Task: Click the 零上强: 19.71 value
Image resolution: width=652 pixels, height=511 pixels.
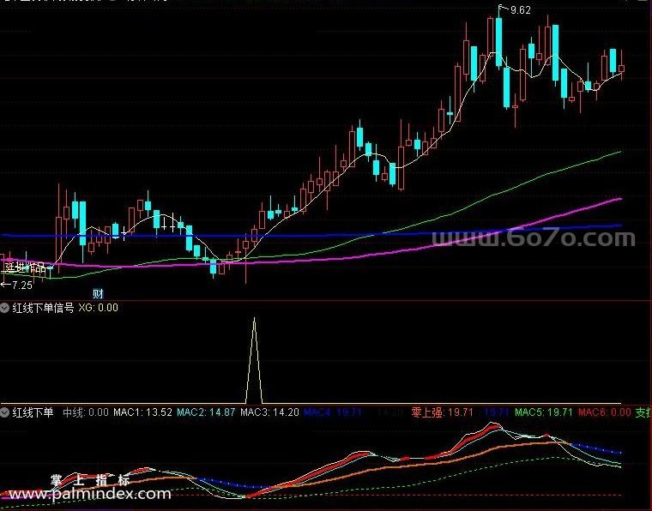Action: pyautogui.click(x=443, y=412)
